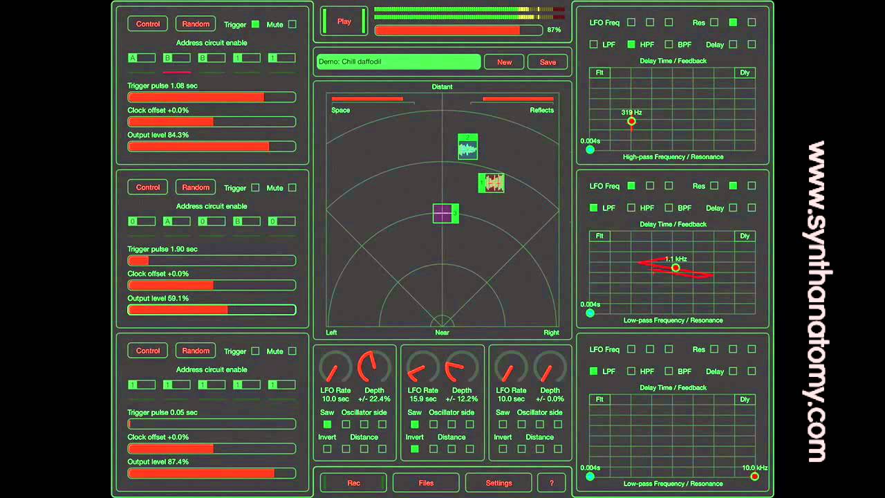Click the 1.1 kHz low-pass filter point
Viewport: 885px width, 498px height.
[676, 268]
